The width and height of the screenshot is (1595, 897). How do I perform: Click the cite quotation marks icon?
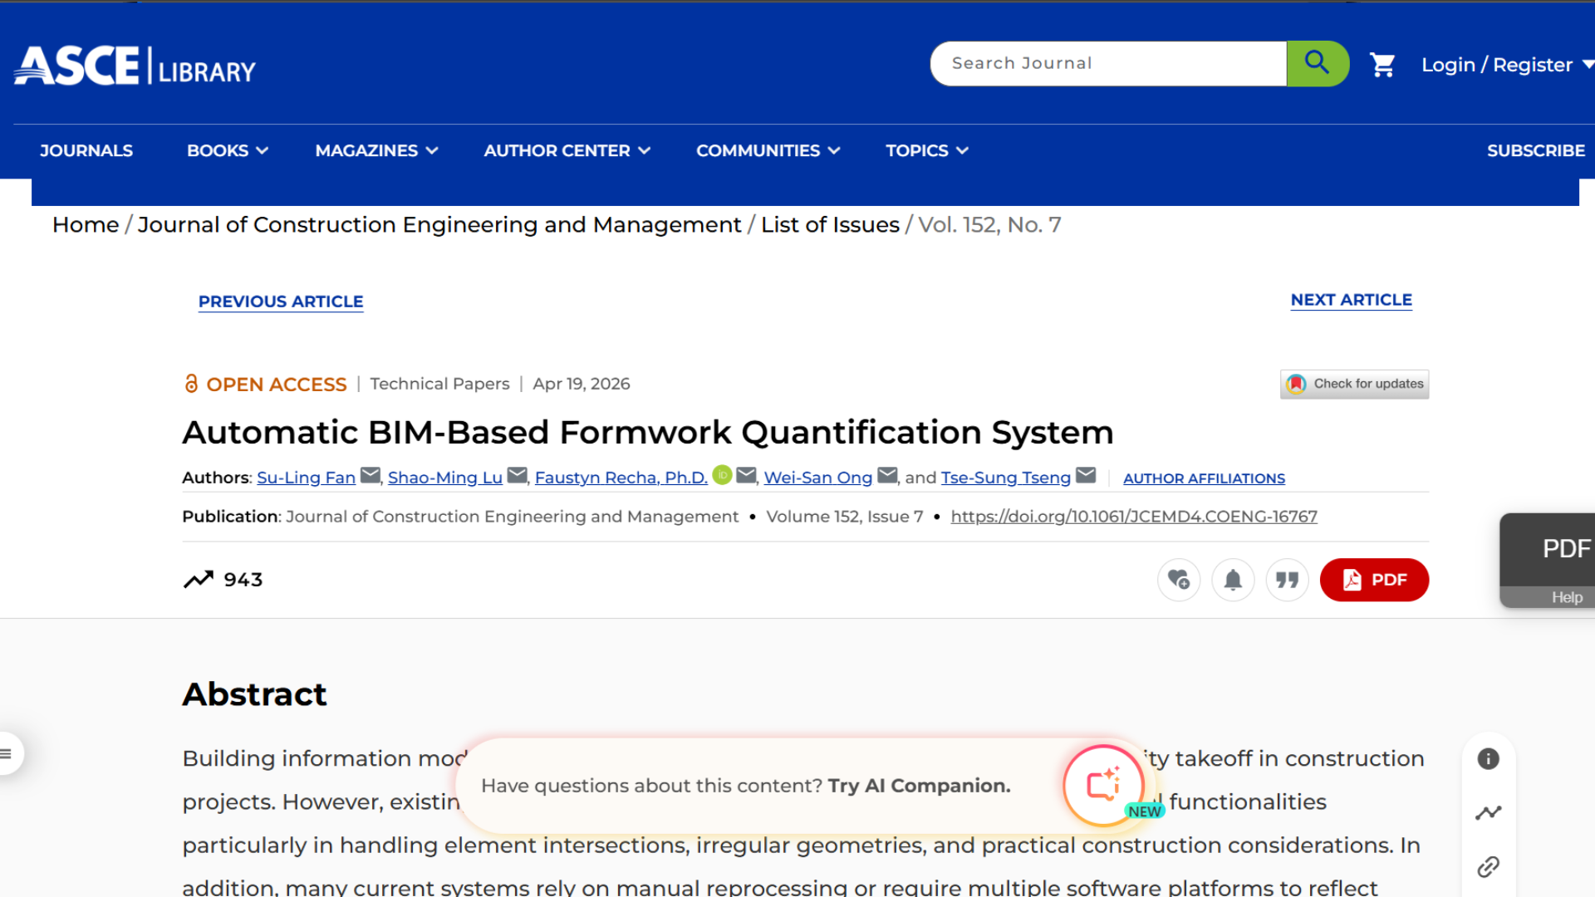tap(1288, 580)
